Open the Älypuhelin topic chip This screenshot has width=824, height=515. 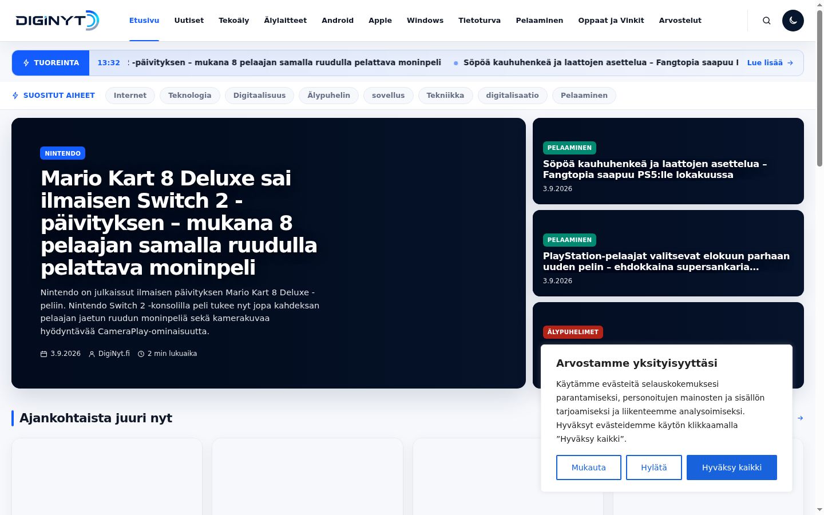[x=328, y=96]
